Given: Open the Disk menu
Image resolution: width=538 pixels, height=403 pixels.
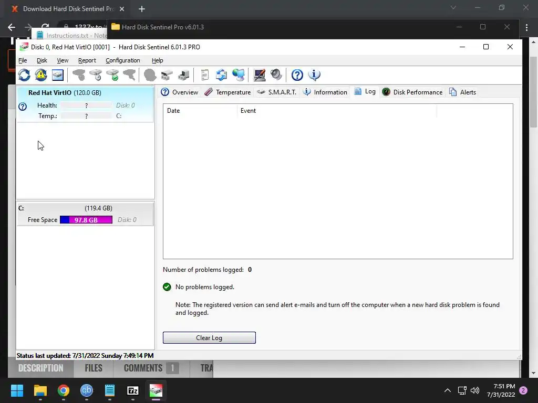Looking at the screenshot, I should click(42, 60).
